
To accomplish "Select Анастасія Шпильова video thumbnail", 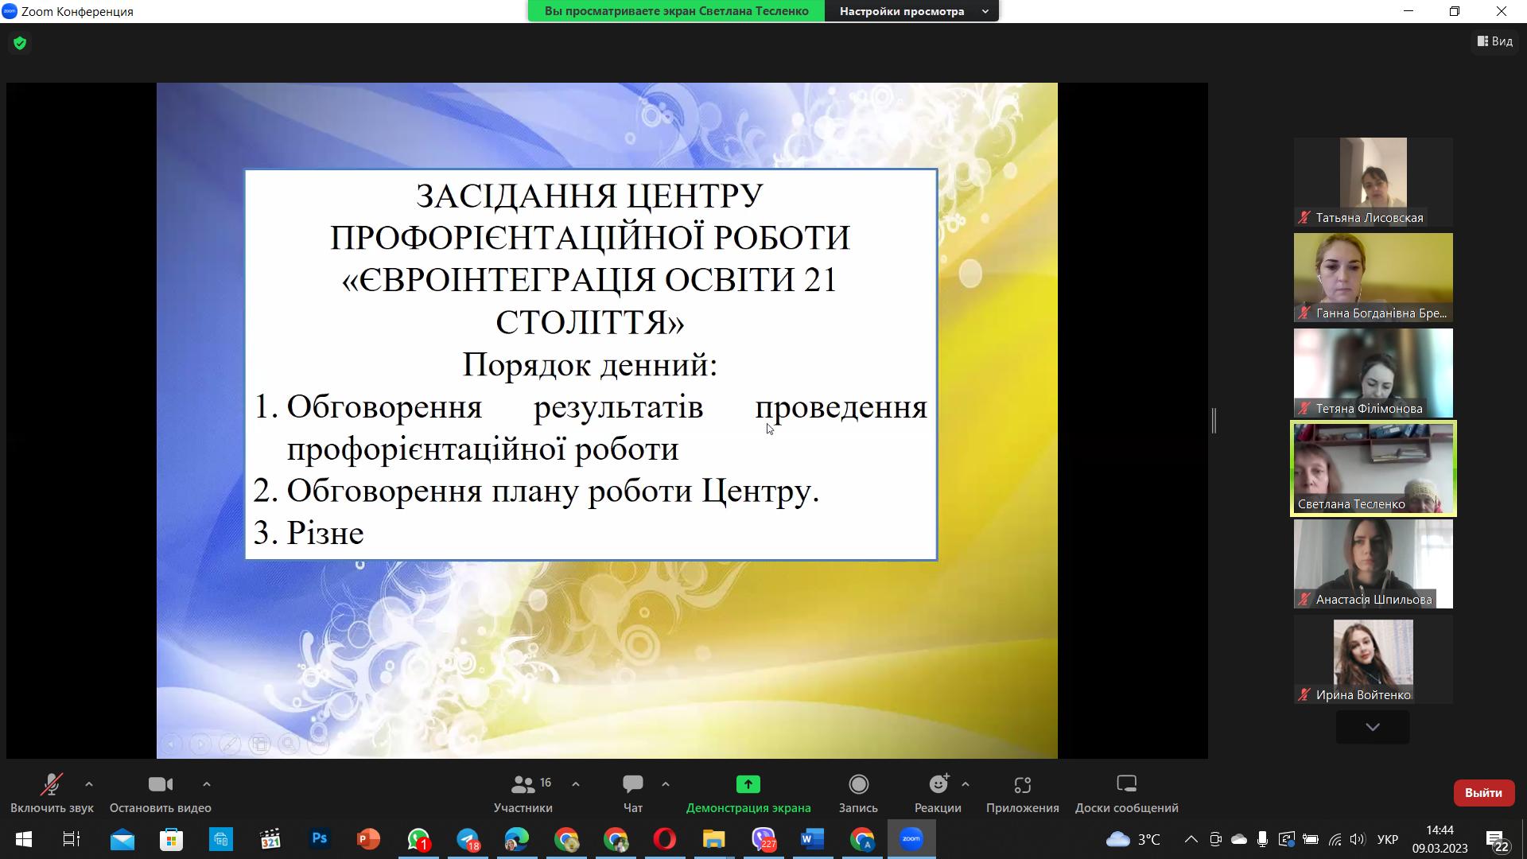I will point(1373,563).
